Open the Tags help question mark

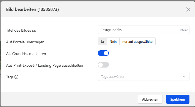(x=16, y=77)
